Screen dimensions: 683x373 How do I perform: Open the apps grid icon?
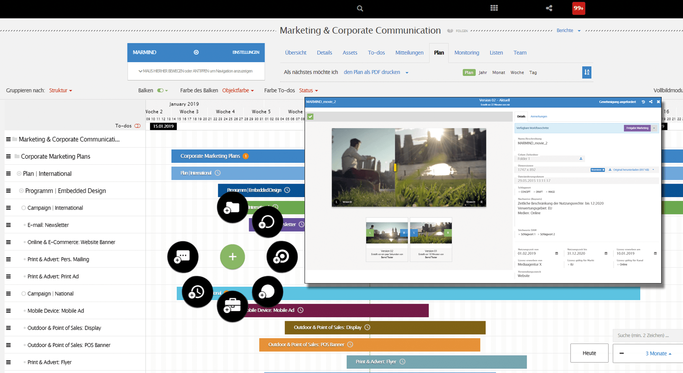(494, 8)
